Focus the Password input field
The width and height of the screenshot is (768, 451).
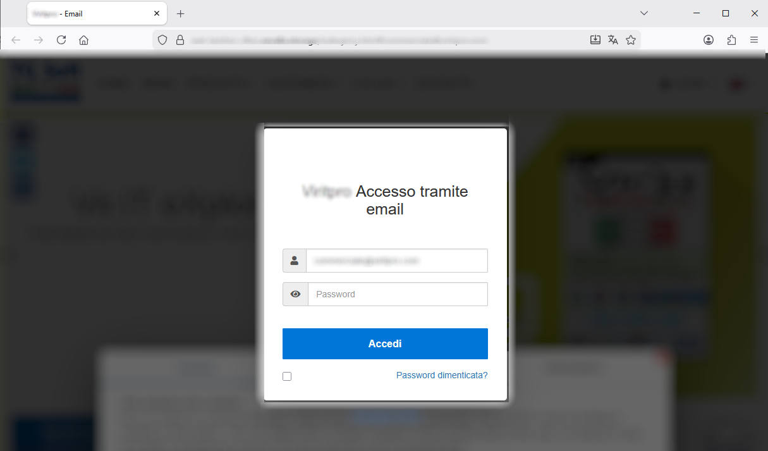click(398, 294)
